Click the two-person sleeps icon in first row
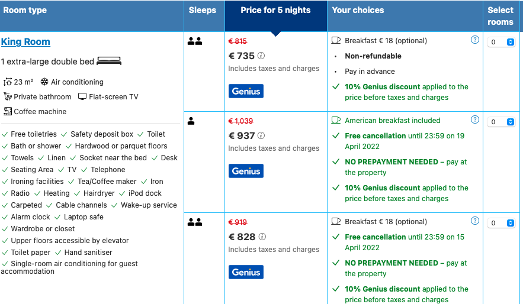 tap(195, 41)
